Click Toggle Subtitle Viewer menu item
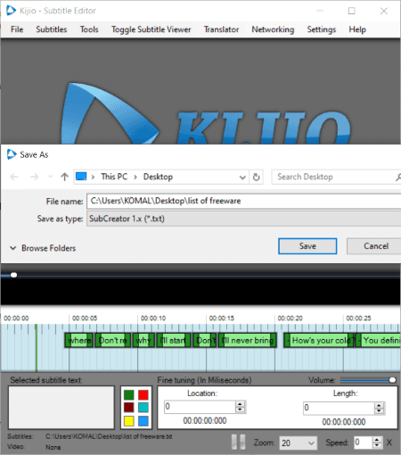This screenshot has height=455, width=401. pos(151,29)
